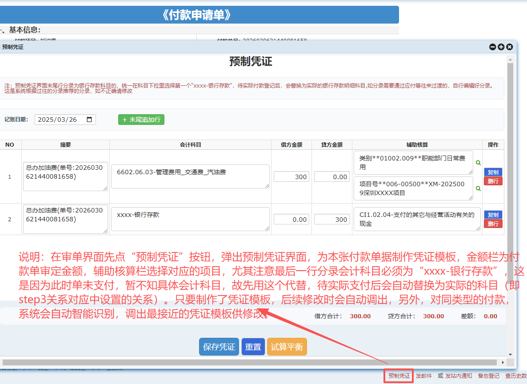The width and height of the screenshot is (527, 384).
Task: Close the 预制凭证 dialog with X icon
Action: click(510, 47)
